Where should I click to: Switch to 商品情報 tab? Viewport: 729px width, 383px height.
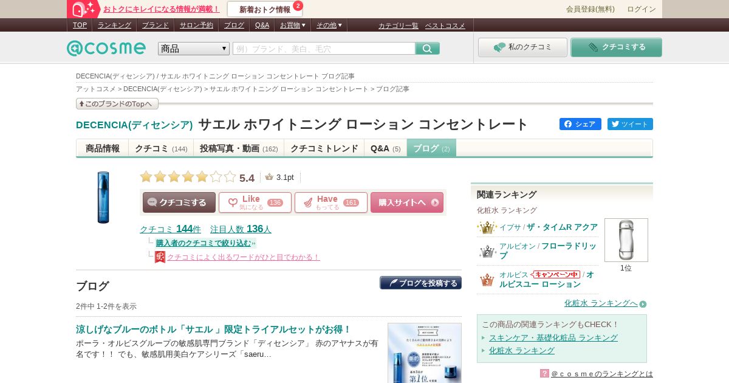[103, 148]
